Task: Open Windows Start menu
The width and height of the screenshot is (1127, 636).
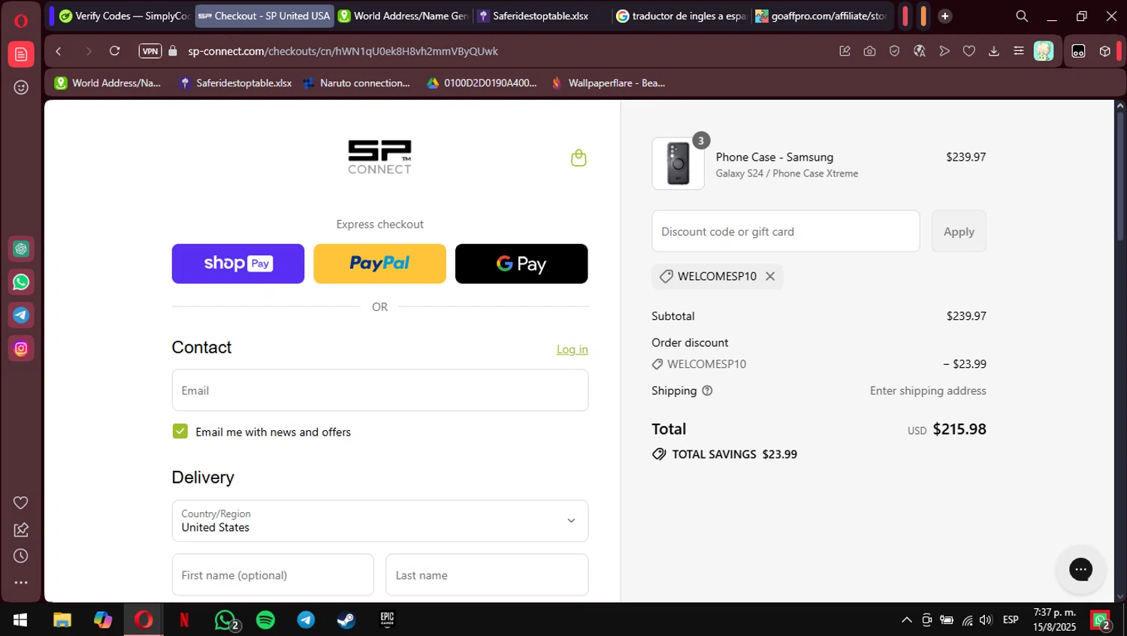Action: tap(20, 620)
